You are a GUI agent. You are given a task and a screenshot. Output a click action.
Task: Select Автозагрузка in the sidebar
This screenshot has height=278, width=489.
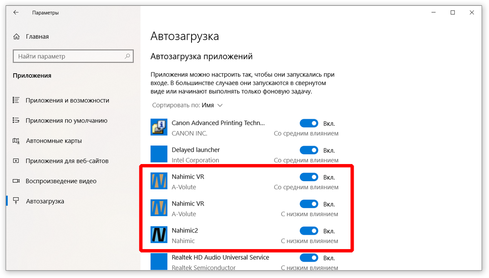pyautogui.click(x=45, y=201)
